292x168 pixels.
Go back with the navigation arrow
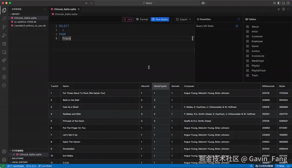(87, 3)
